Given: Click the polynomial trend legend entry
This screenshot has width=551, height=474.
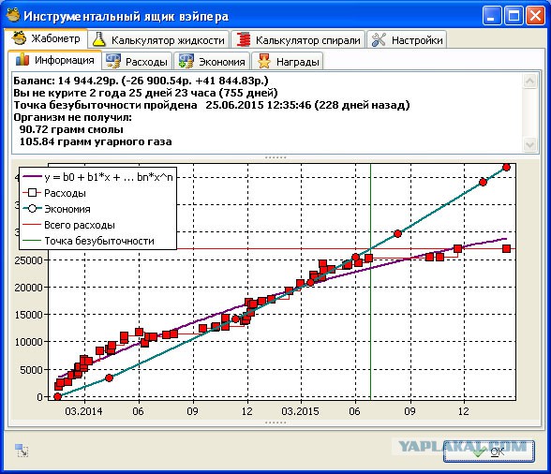Looking at the screenshot, I should point(98,177).
